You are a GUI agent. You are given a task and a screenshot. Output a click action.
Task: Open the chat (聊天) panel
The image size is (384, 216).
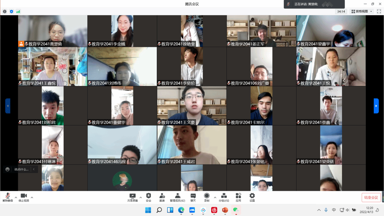pyautogui.click(x=193, y=197)
